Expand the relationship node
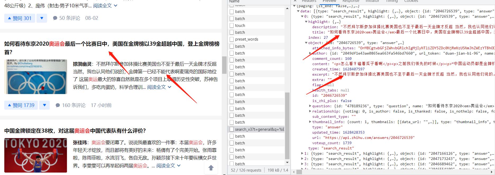Image resolution: width=495 pixels, height=175 pixels. [310, 111]
